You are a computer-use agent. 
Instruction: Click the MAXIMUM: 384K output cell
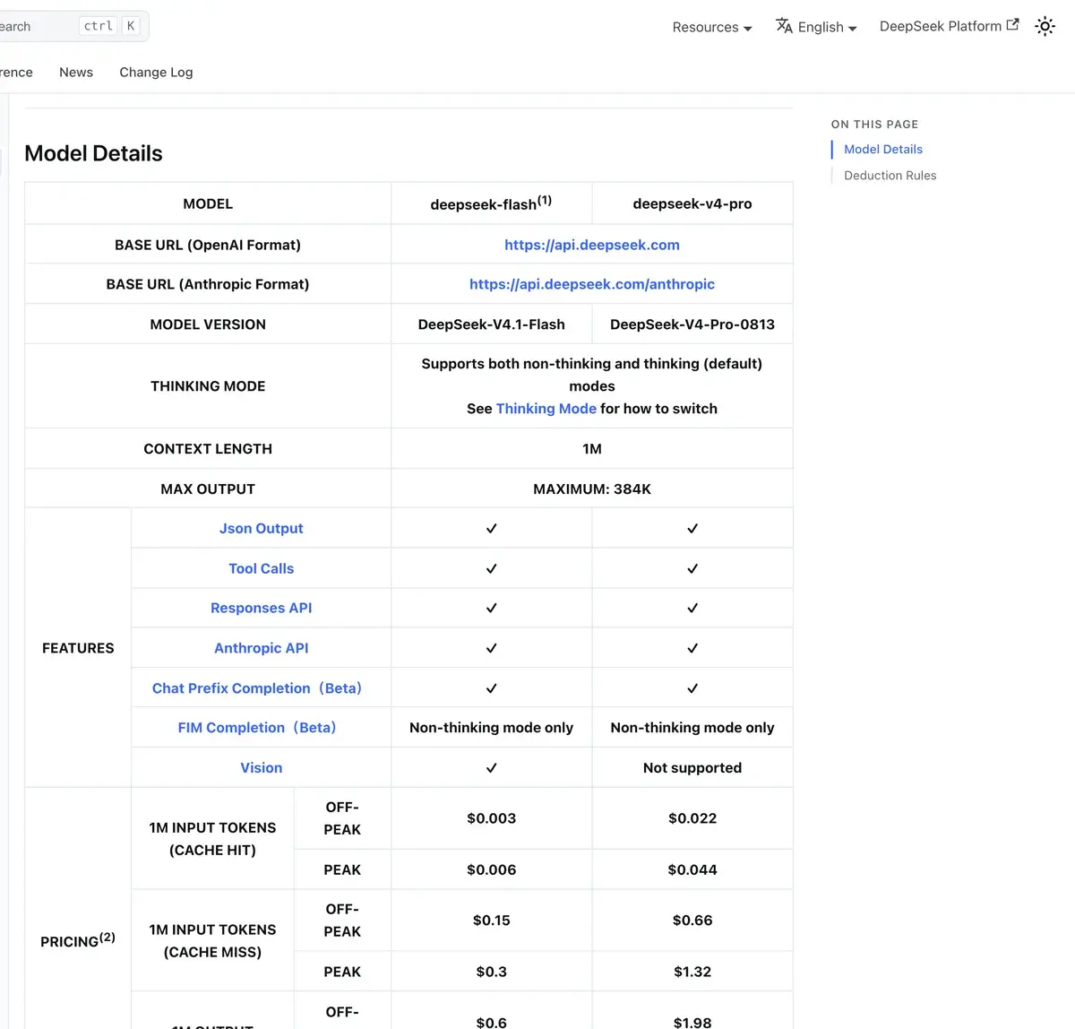point(592,489)
